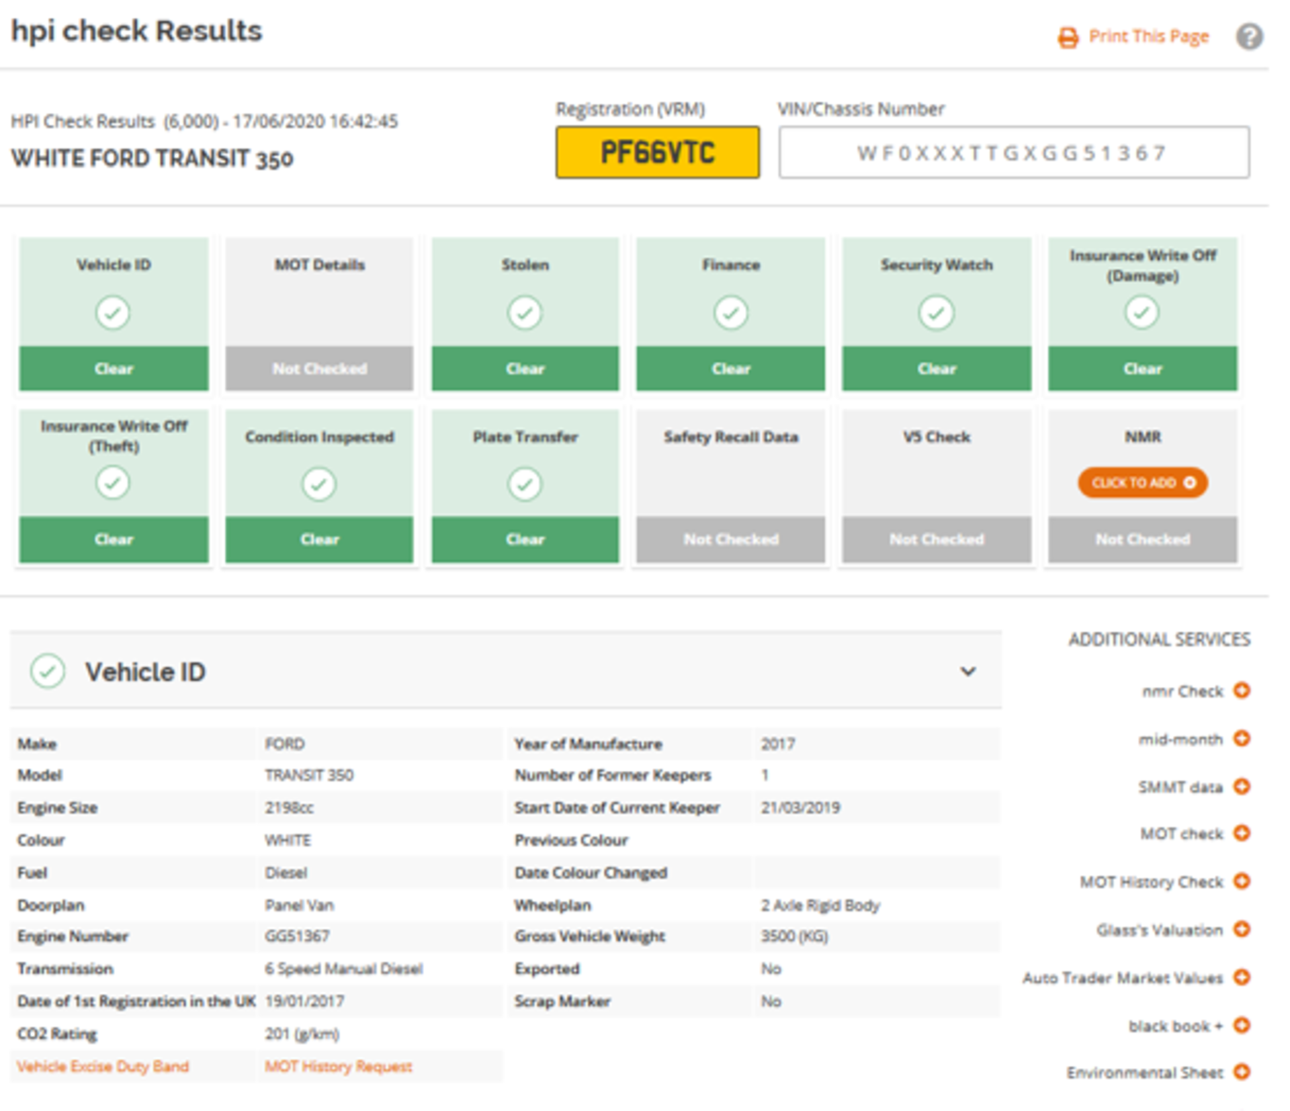The height and width of the screenshot is (1111, 1290).
Task: Select the Stolen tile checkmark
Action: point(525,313)
